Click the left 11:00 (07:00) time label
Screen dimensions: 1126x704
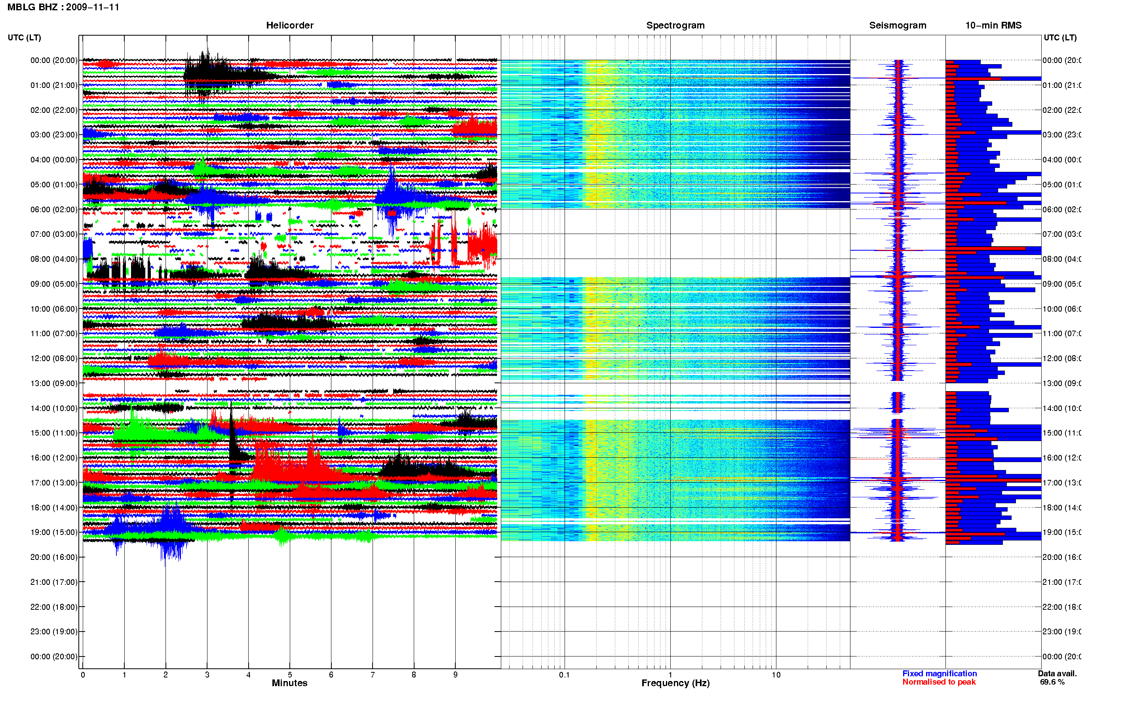pyautogui.click(x=54, y=333)
